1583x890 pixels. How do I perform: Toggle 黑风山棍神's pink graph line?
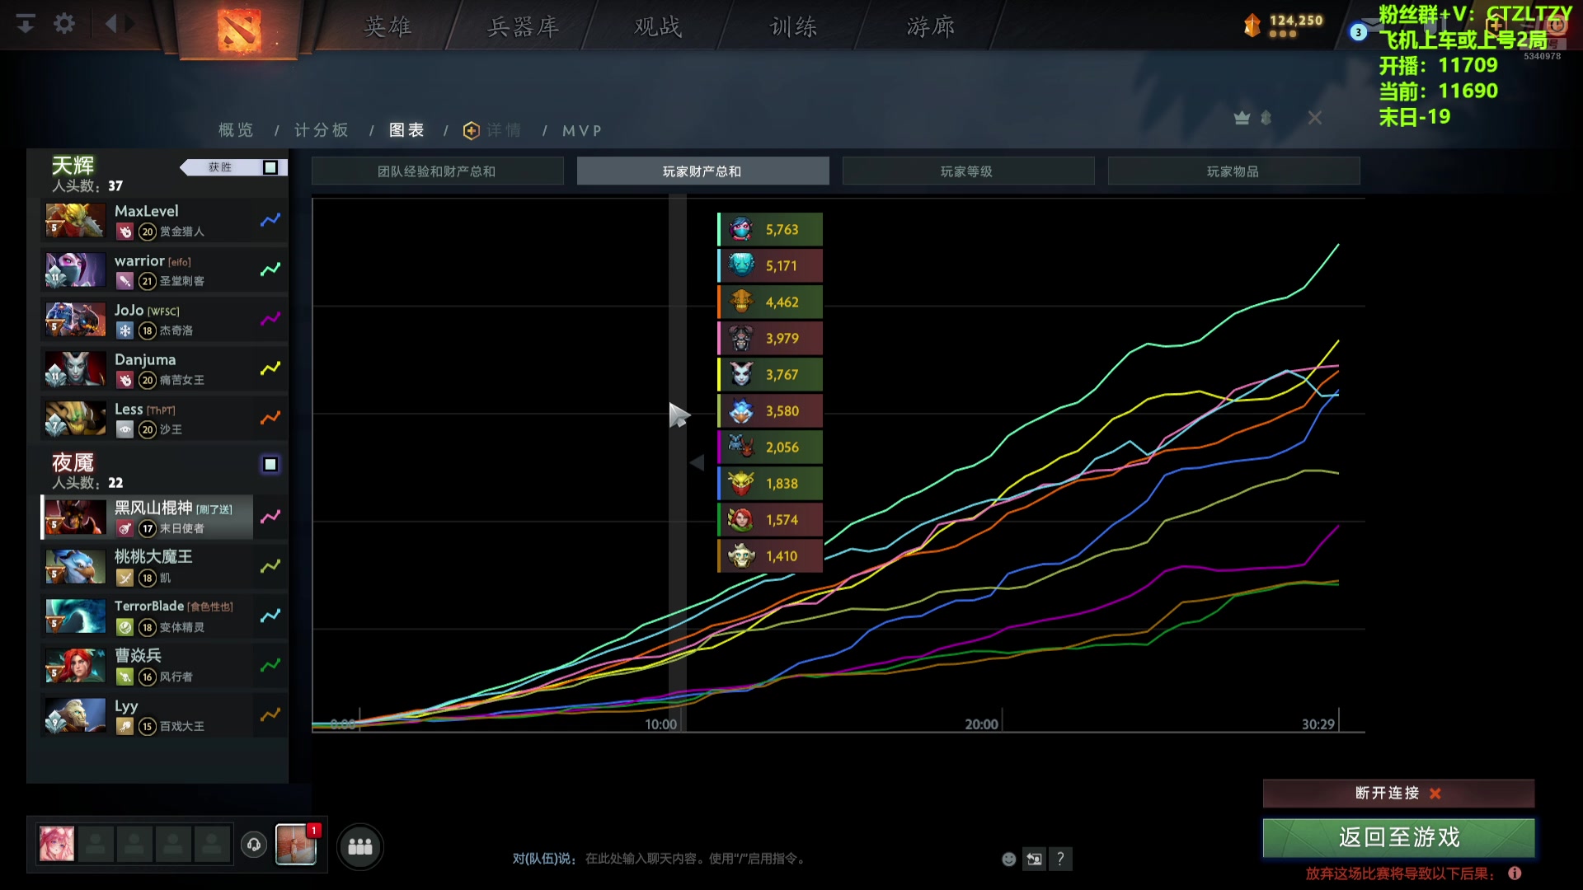270,517
